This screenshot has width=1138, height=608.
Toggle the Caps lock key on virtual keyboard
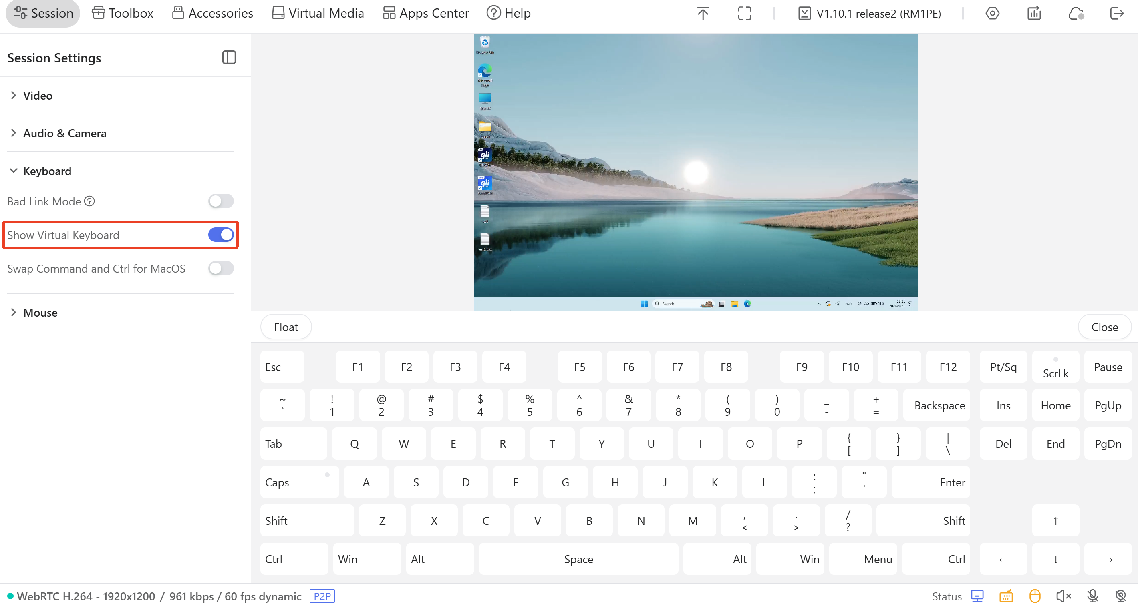coord(299,482)
